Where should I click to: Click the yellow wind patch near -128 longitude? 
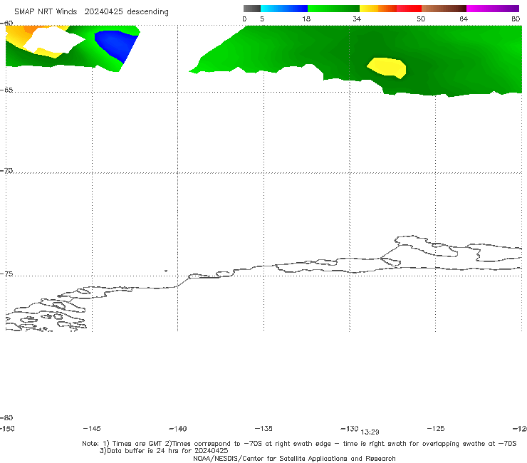click(387, 68)
